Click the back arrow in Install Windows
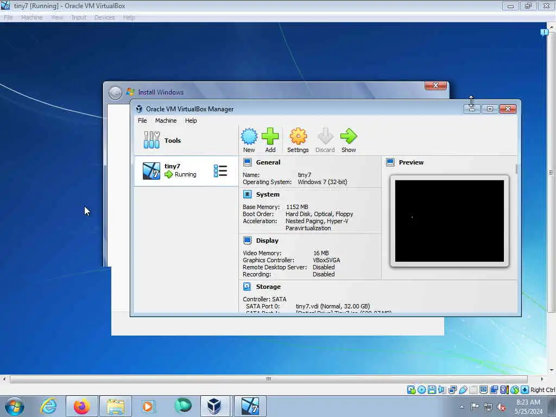 pos(115,92)
